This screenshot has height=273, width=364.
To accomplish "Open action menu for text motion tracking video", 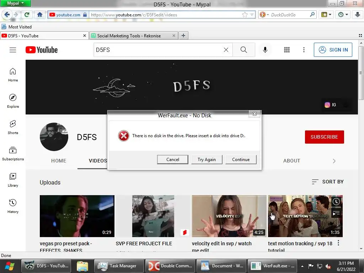I will tap(338, 243).
